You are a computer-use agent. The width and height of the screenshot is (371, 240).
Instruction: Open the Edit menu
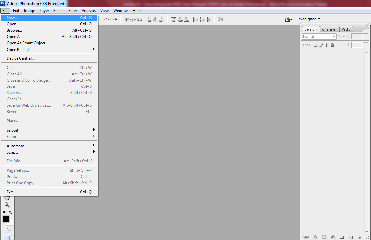pos(16,11)
